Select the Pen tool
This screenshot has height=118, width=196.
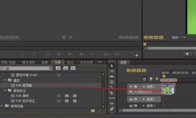tap(112, 109)
